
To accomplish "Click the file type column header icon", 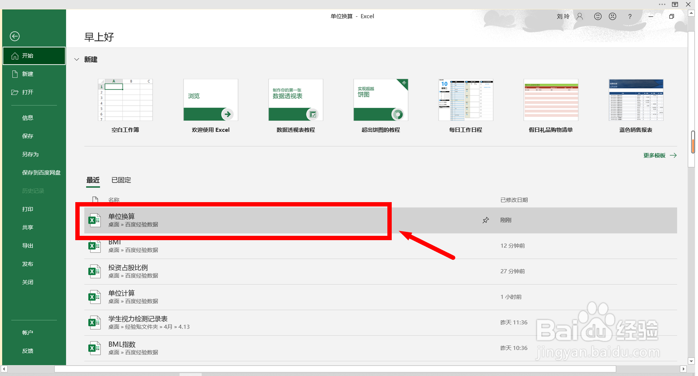I will (x=95, y=200).
